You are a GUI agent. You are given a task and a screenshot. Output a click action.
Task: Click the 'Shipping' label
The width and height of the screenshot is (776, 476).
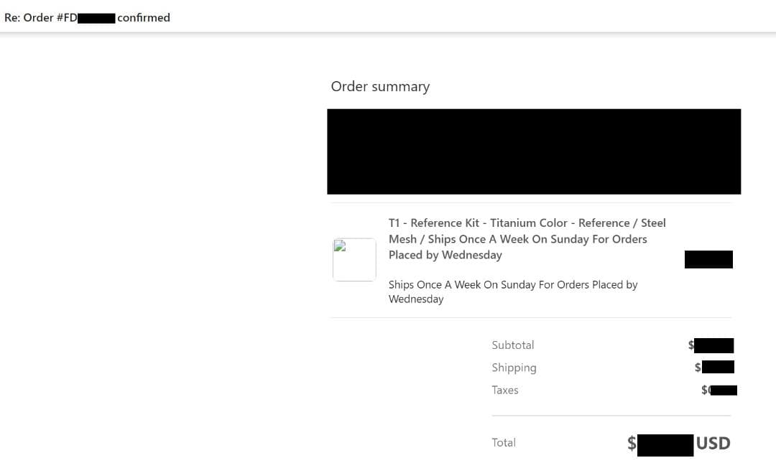pos(514,368)
